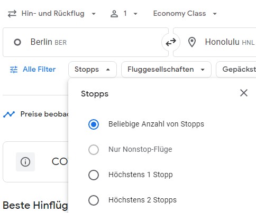Click the swap origin and destination icon
Viewport: 256px width, 213px height.
[x=171, y=42]
